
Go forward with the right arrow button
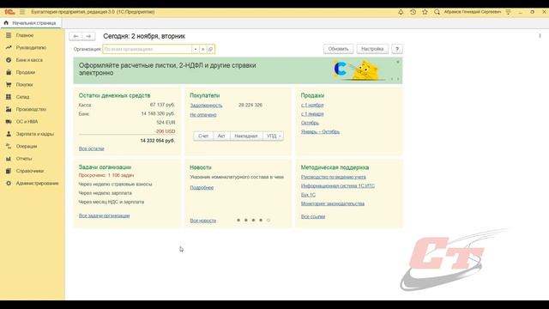[88, 36]
